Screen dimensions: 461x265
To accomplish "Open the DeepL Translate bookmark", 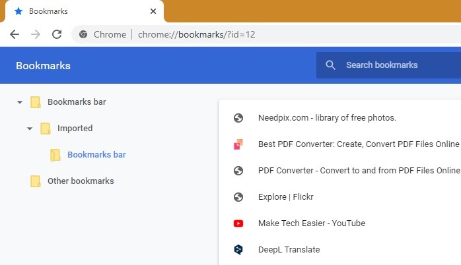I will (x=289, y=250).
